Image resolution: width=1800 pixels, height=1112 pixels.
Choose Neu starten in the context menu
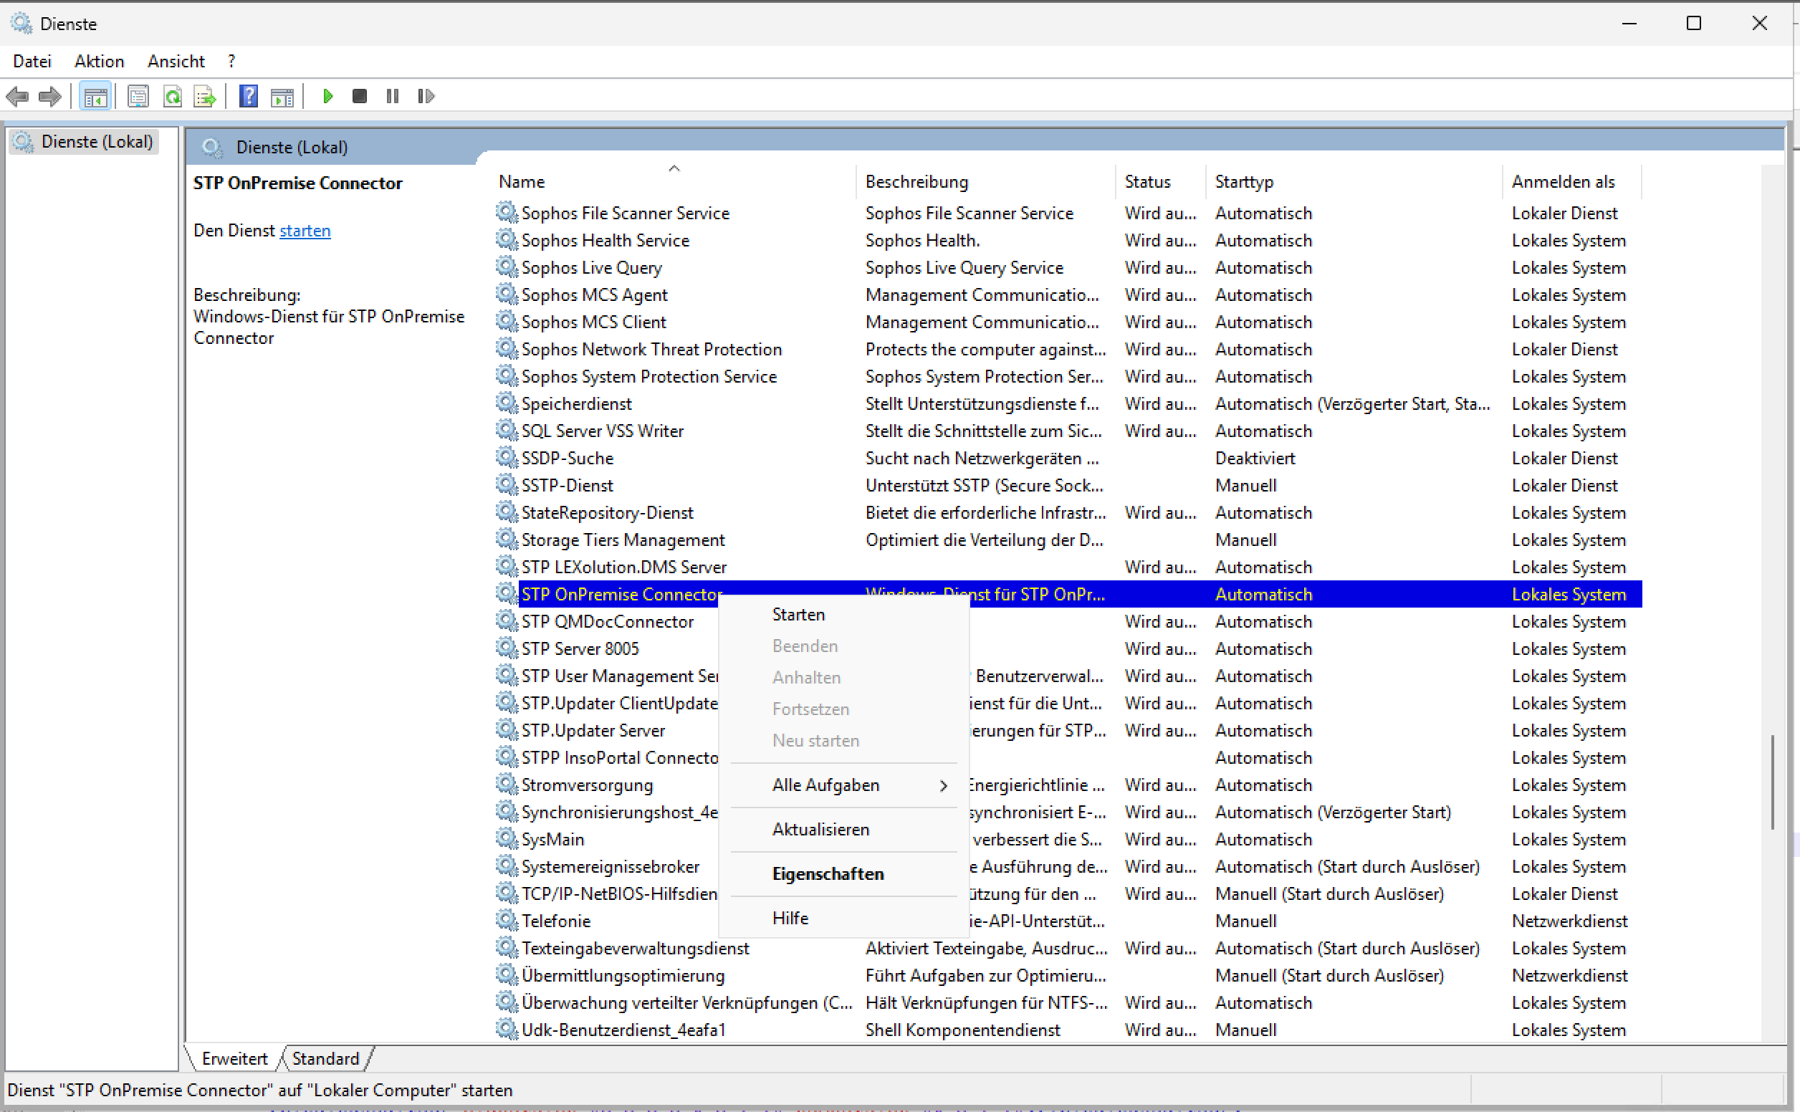point(815,741)
